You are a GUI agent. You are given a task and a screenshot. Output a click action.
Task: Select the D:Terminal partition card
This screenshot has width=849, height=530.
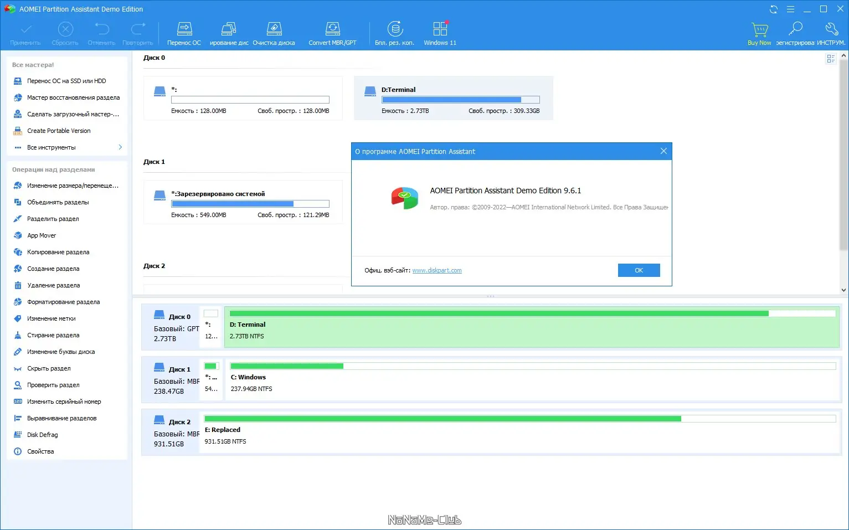pos(454,98)
